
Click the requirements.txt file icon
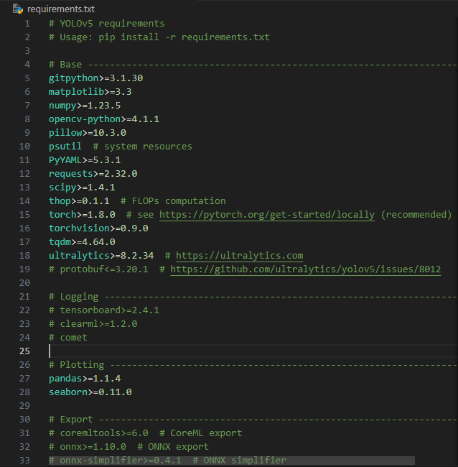(x=17, y=9)
